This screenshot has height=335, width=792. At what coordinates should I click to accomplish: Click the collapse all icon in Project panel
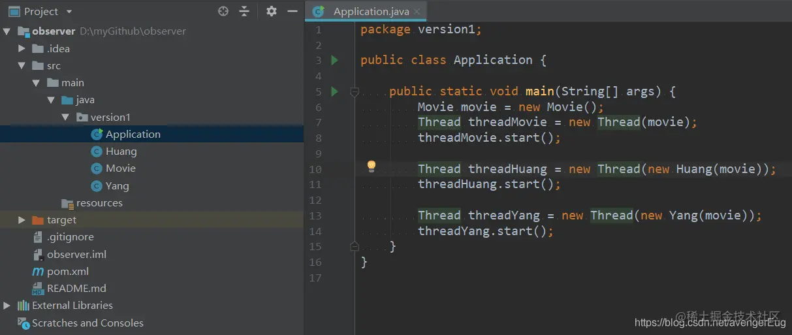[244, 11]
